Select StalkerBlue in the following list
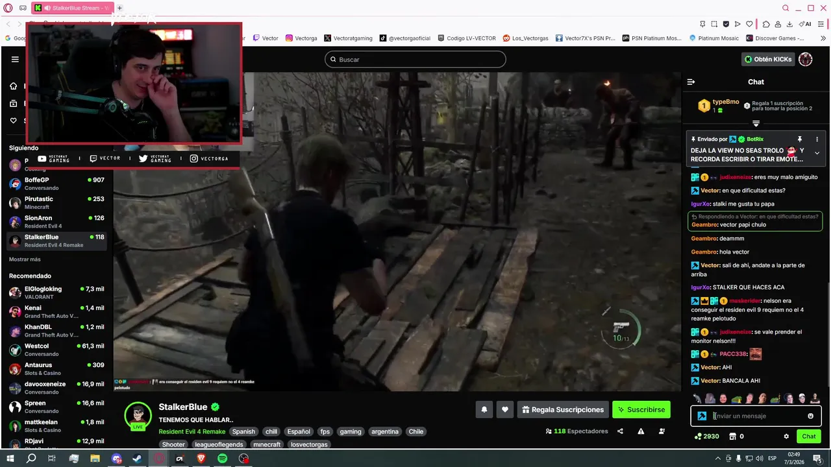Viewport: 831px width, 467px height. tap(56, 241)
